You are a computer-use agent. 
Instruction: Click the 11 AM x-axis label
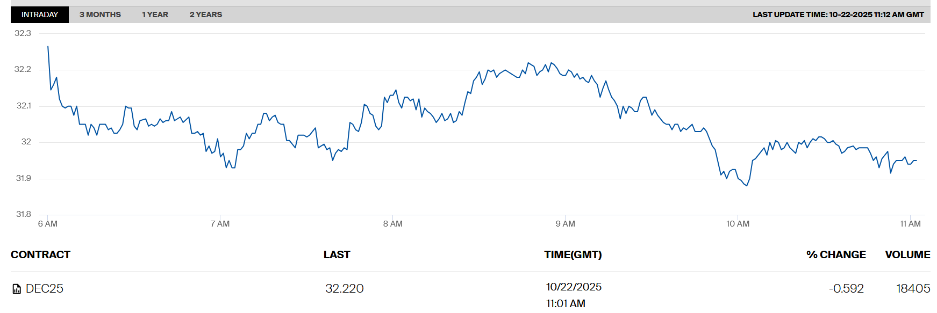tap(910, 224)
